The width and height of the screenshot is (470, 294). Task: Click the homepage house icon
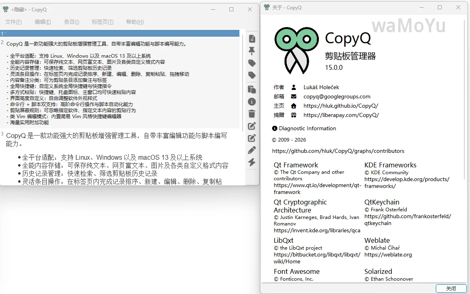(x=294, y=106)
